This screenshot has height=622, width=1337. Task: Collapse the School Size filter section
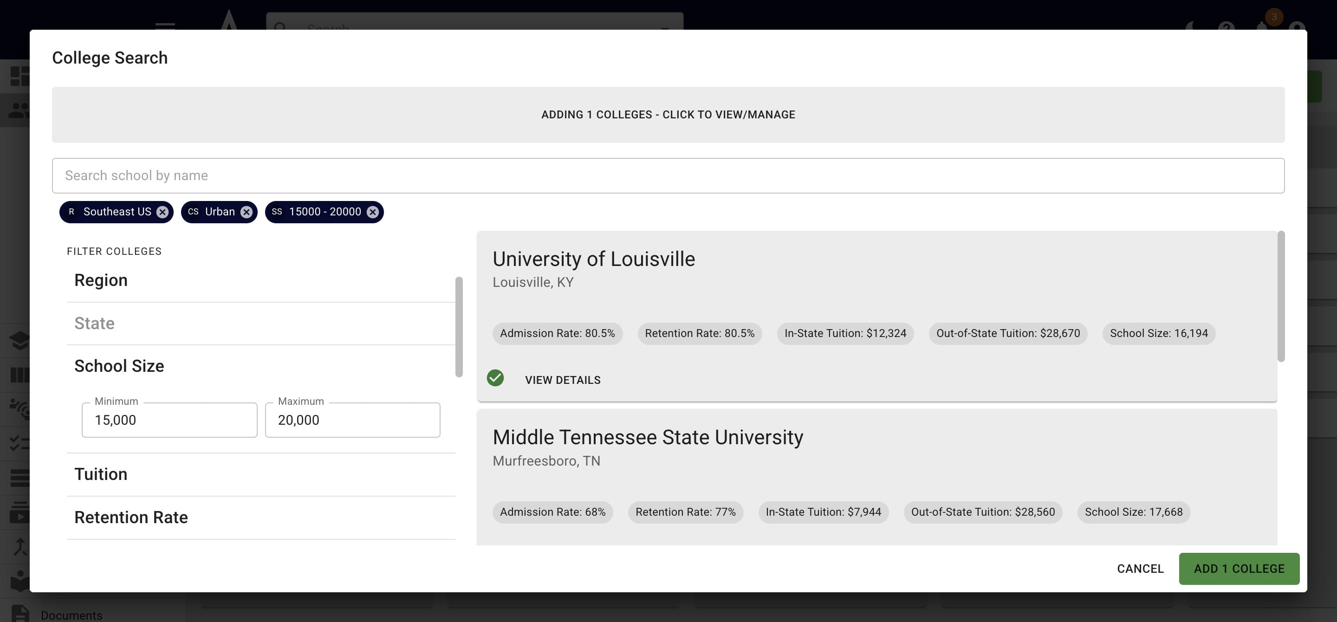[261, 366]
